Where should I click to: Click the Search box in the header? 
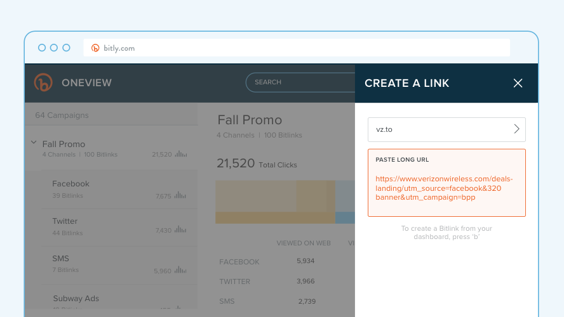pyautogui.click(x=300, y=82)
